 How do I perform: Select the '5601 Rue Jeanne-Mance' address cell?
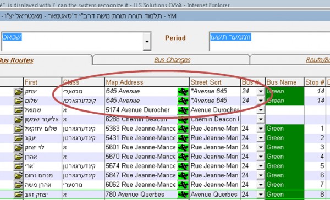pos(141,147)
